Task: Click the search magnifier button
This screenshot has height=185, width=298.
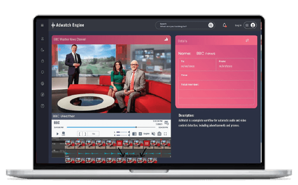Action: pos(210,25)
